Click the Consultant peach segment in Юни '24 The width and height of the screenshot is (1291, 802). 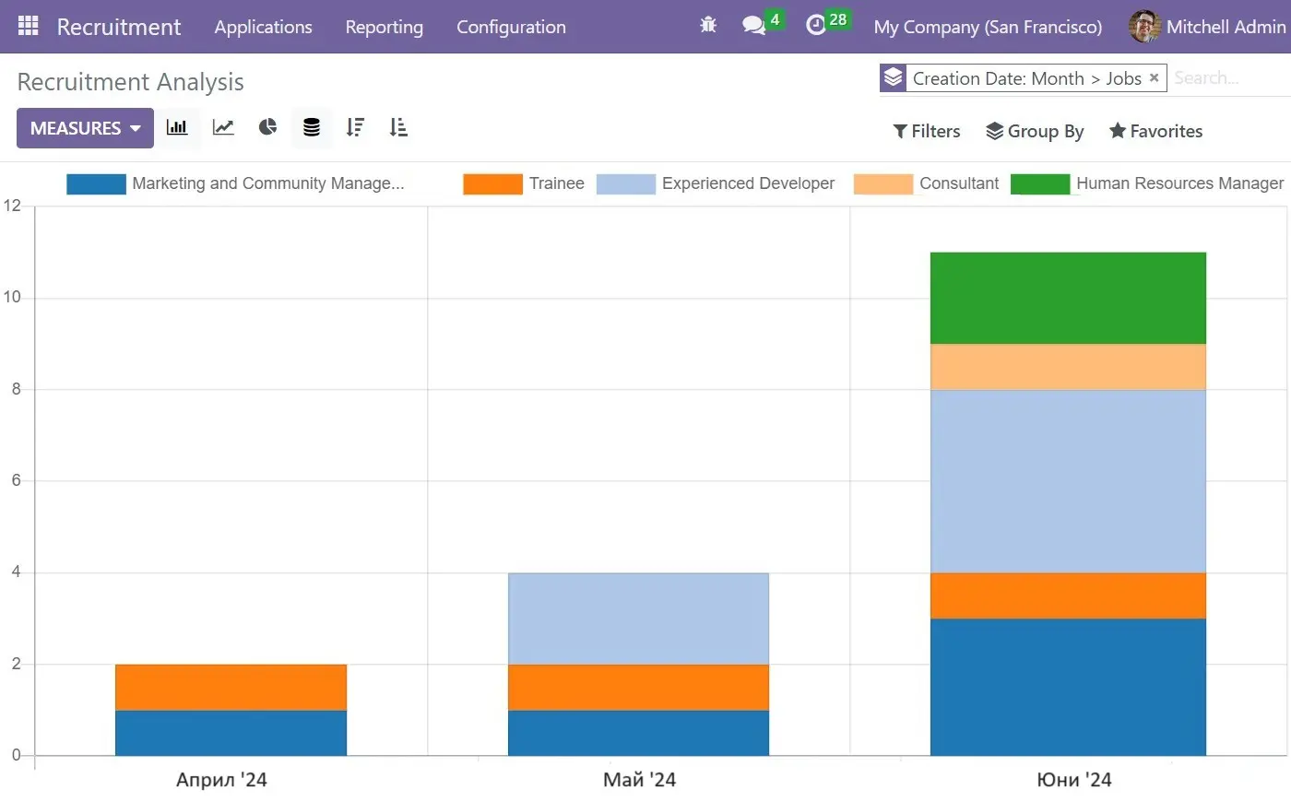(x=1068, y=367)
